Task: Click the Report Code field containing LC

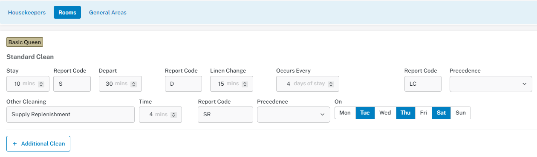Action: pos(423,84)
